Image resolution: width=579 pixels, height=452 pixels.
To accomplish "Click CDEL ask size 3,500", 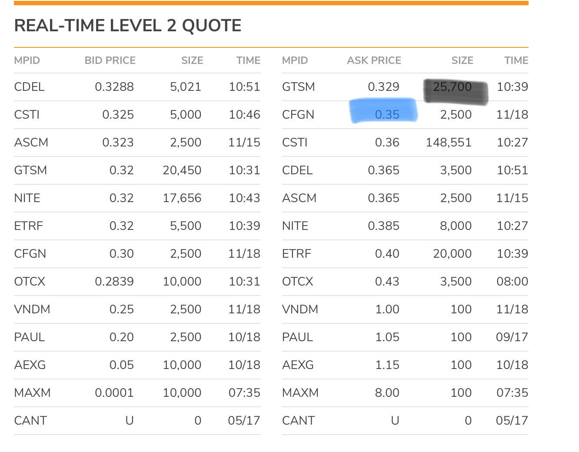I will click(x=456, y=170).
